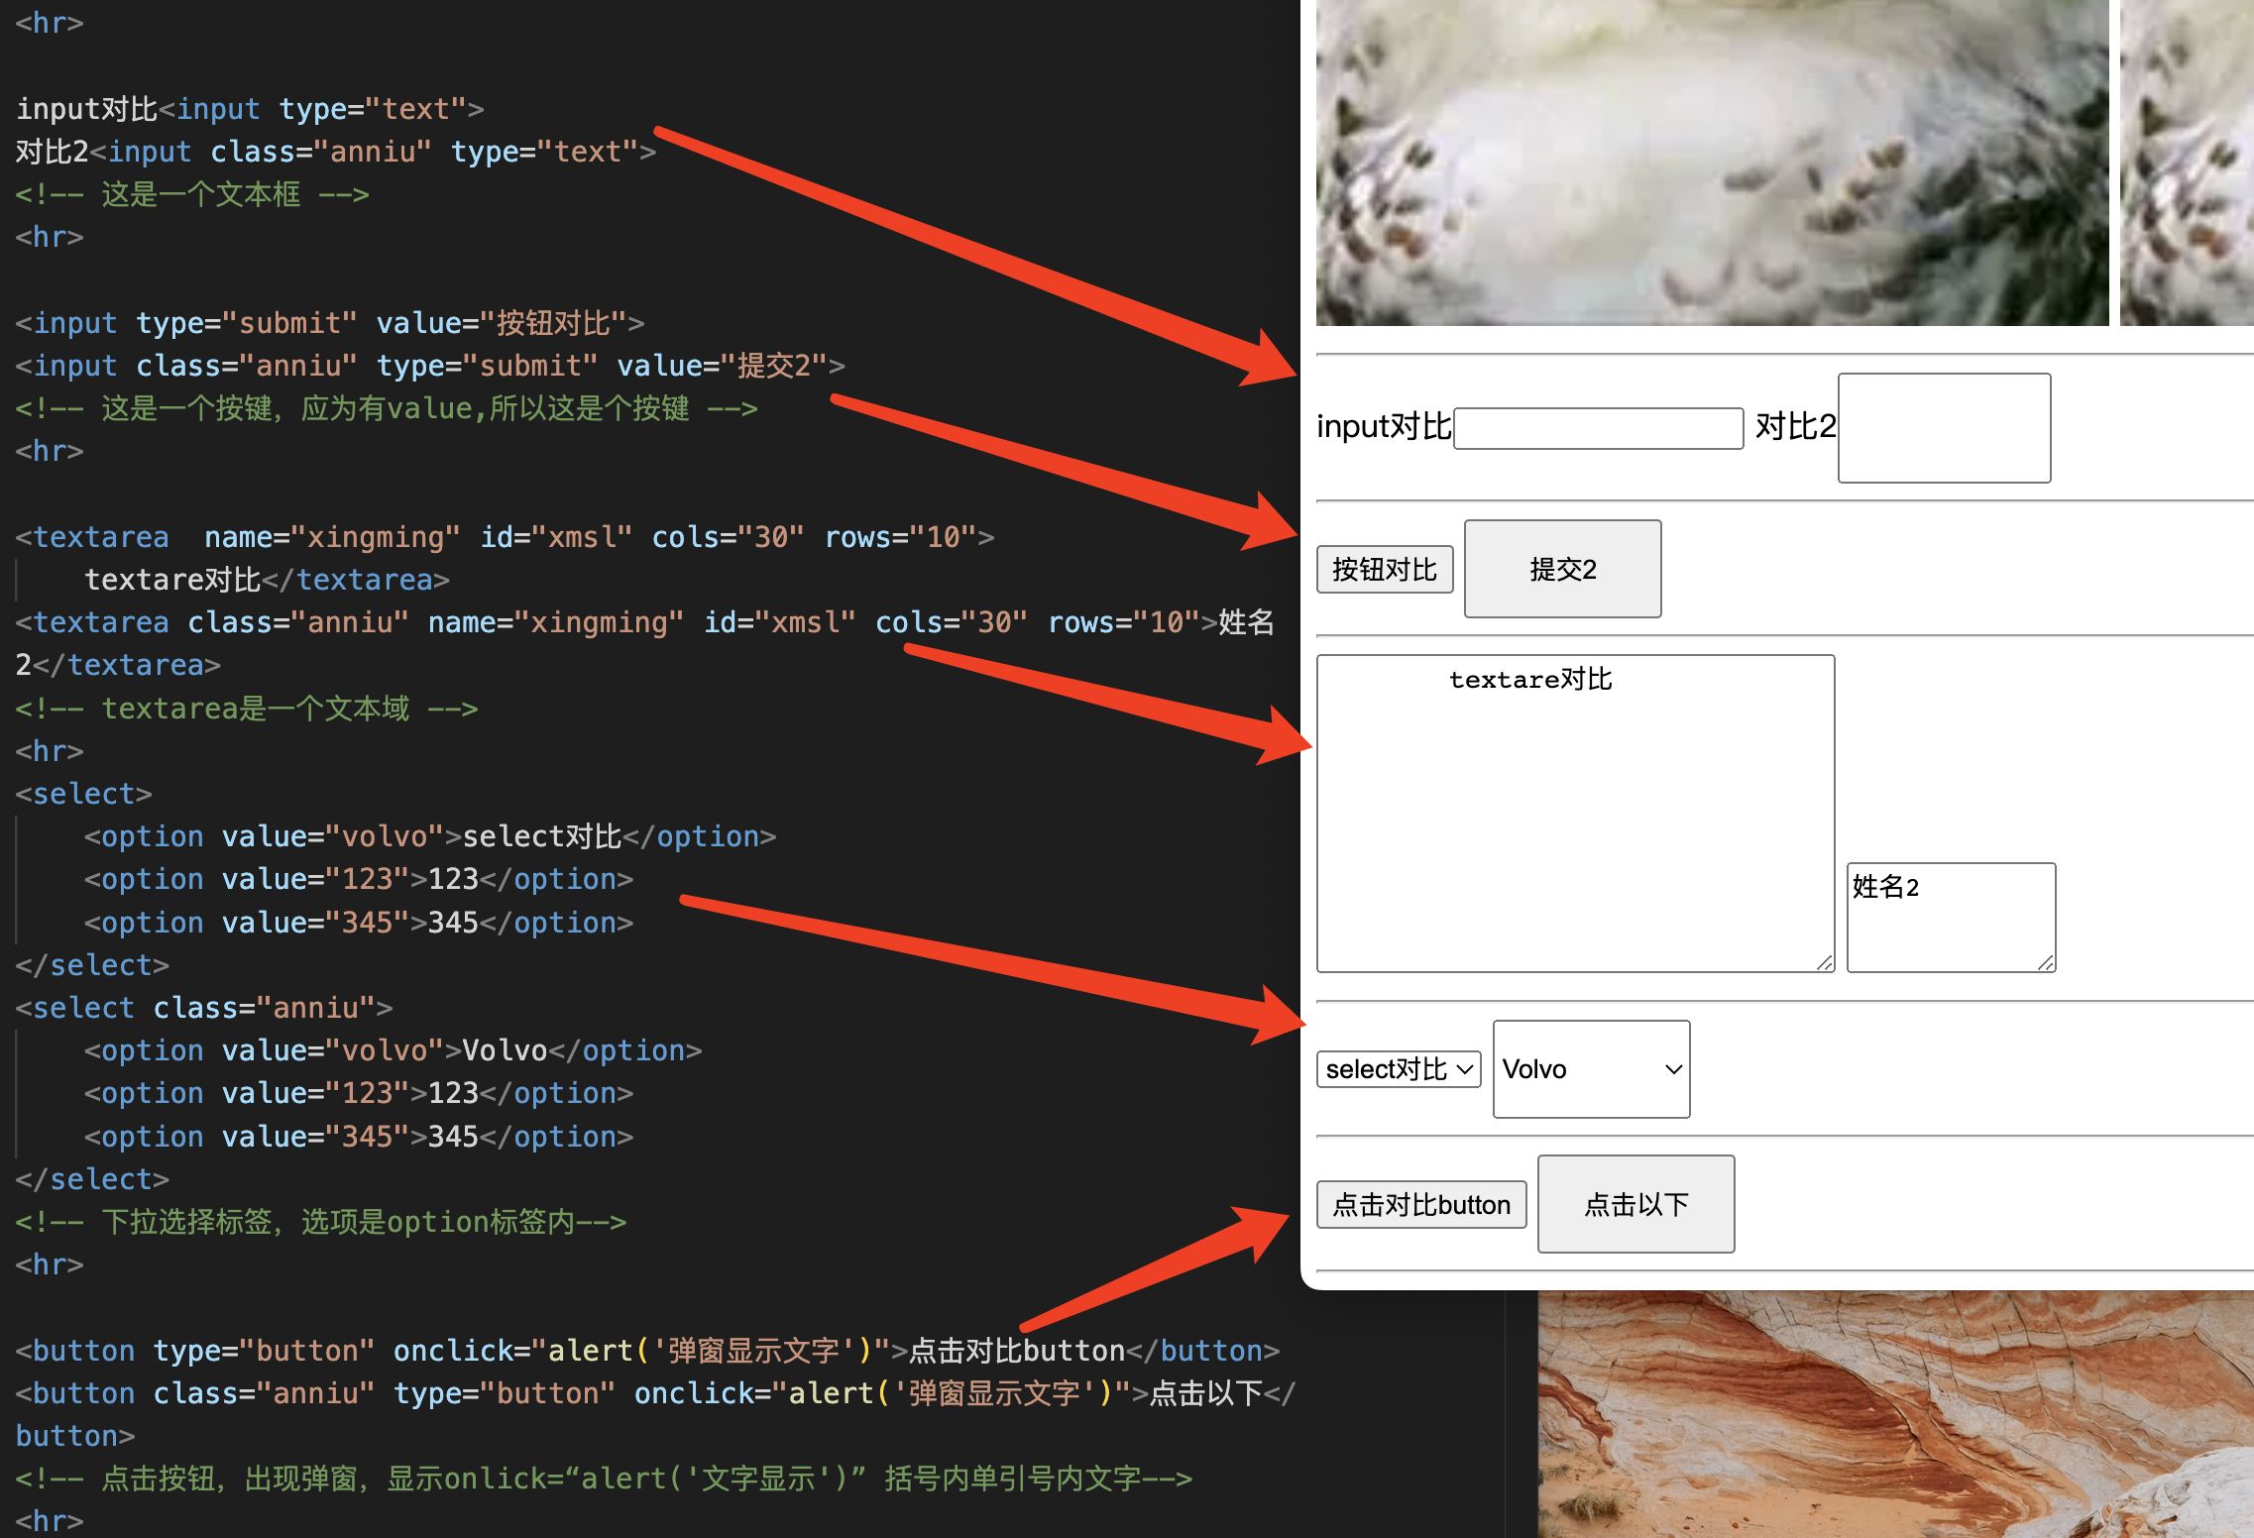Click inside the "textare对比" textarea

(1575, 813)
